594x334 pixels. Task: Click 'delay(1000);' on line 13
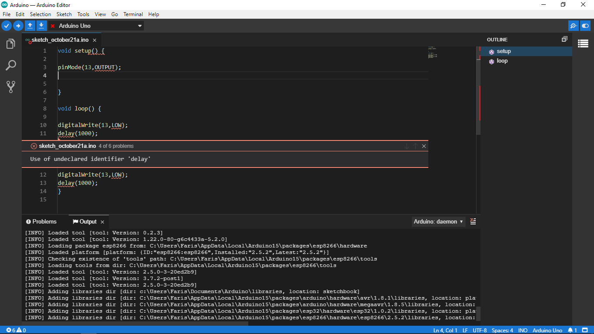click(x=78, y=183)
